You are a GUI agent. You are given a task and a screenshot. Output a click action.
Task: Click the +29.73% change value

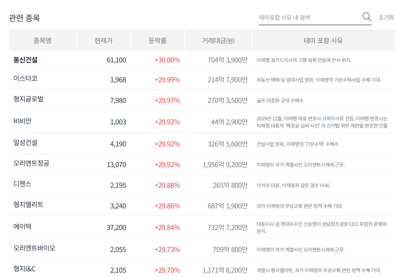(x=168, y=250)
